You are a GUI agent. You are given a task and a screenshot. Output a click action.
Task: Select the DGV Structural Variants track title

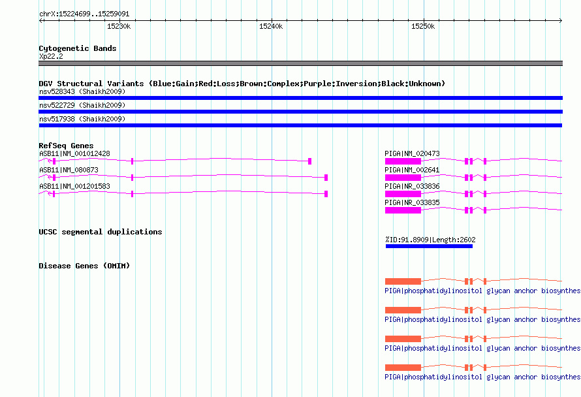242,84
